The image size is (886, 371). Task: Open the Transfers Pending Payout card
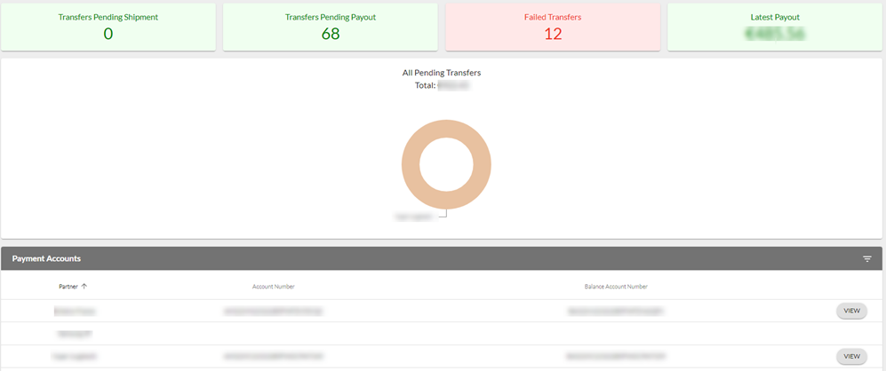tap(330, 27)
